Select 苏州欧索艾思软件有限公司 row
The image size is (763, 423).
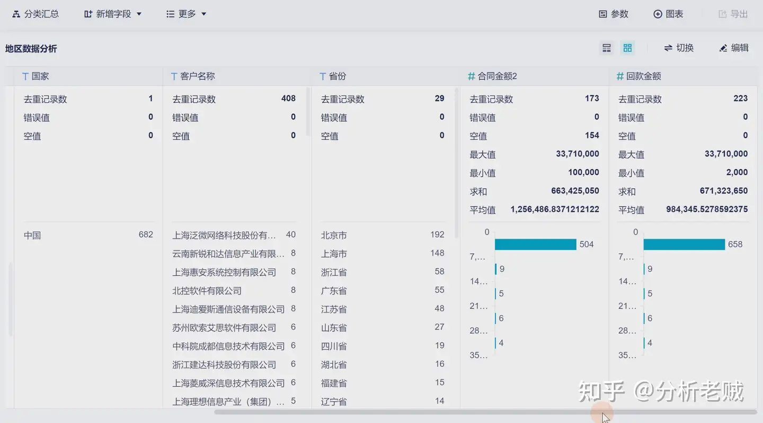[x=234, y=328]
